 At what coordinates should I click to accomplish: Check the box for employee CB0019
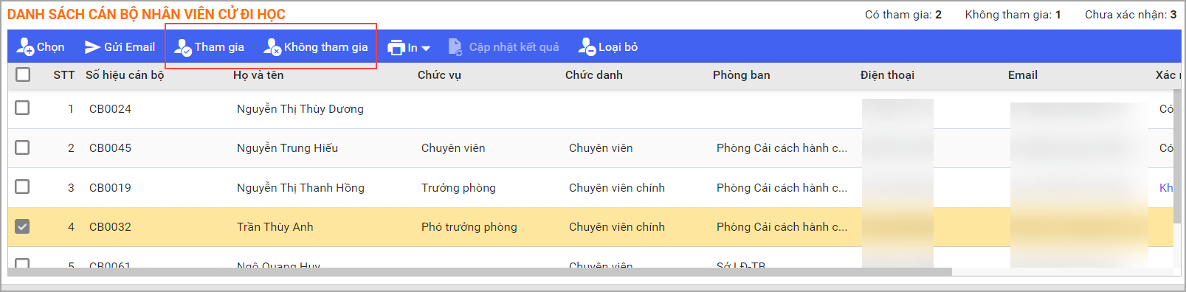23,187
